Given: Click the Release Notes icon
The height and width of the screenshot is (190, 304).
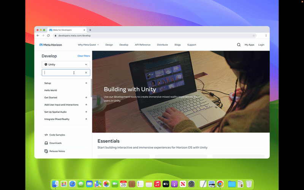Looking at the screenshot, I should [46, 151].
